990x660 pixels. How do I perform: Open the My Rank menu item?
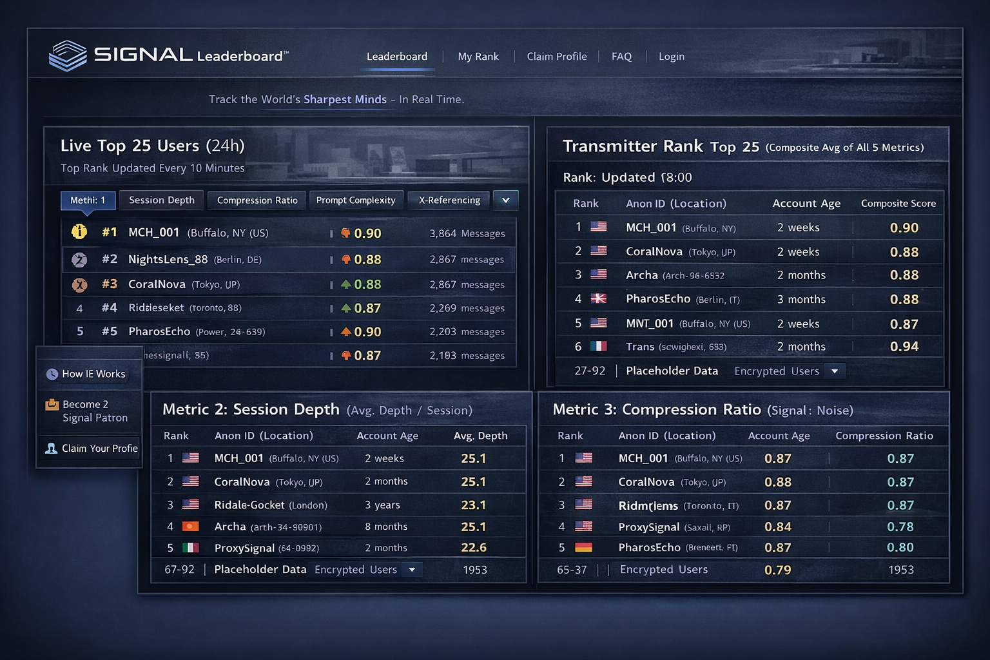(478, 57)
